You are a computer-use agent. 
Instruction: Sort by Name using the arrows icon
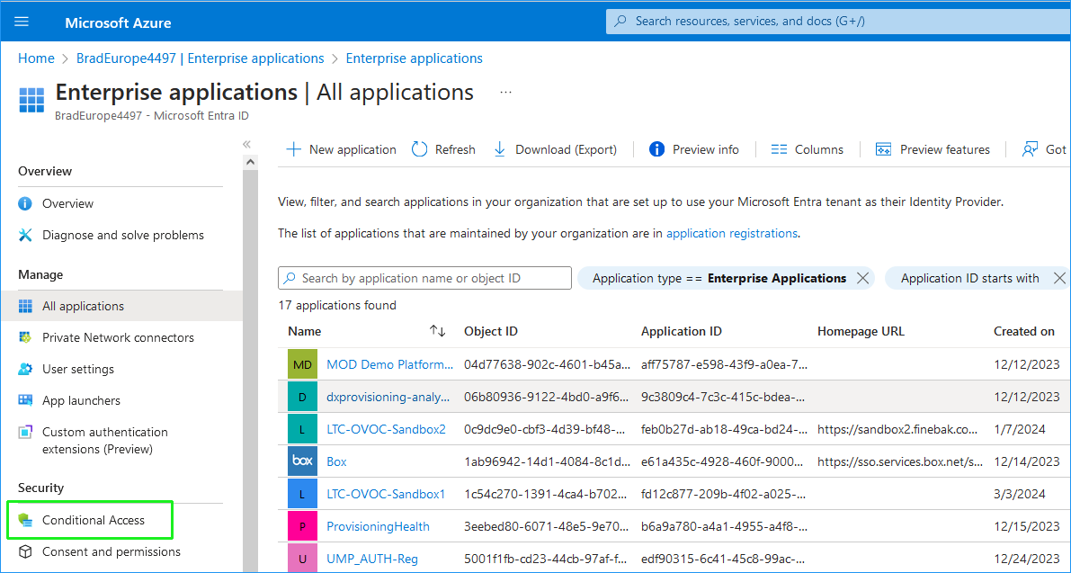(x=437, y=331)
